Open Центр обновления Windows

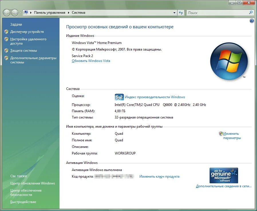(33, 183)
